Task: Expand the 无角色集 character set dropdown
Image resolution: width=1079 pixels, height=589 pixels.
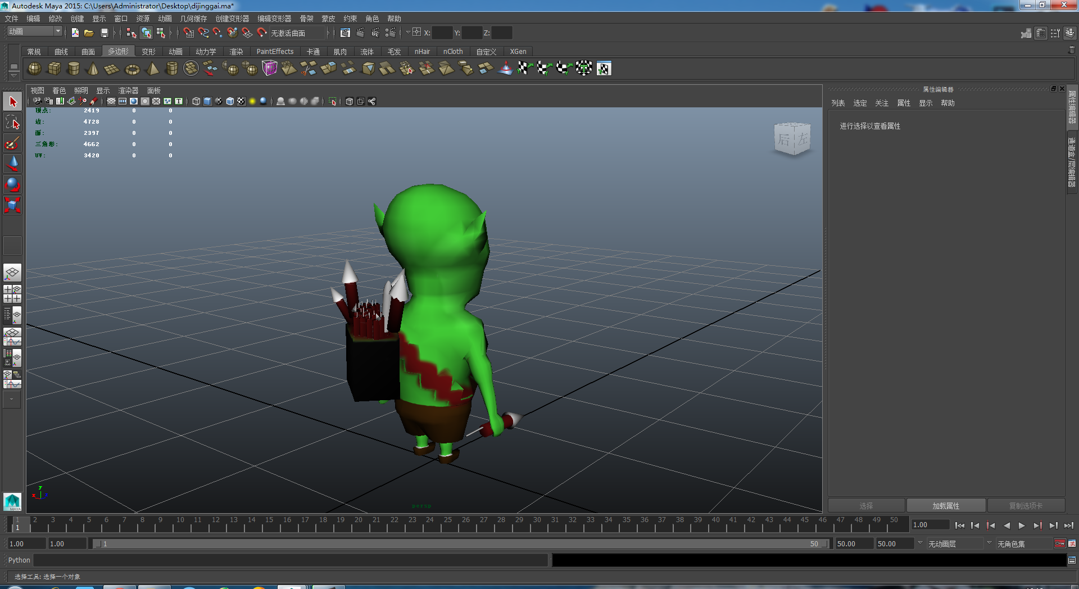Action: pyautogui.click(x=989, y=543)
